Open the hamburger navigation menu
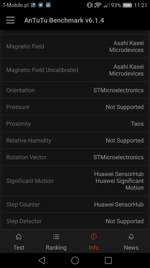 tap(10, 20)
